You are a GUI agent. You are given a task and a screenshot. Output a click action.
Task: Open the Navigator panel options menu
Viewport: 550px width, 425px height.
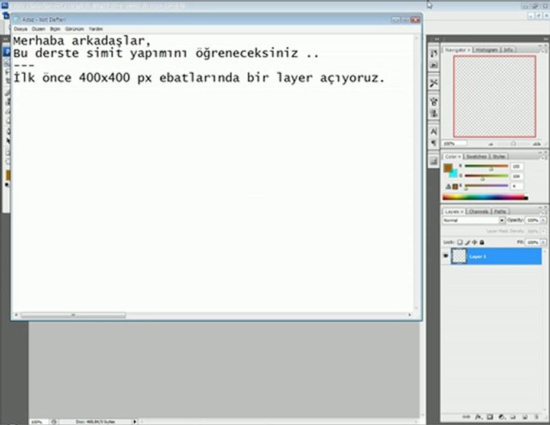pos(545,51)
